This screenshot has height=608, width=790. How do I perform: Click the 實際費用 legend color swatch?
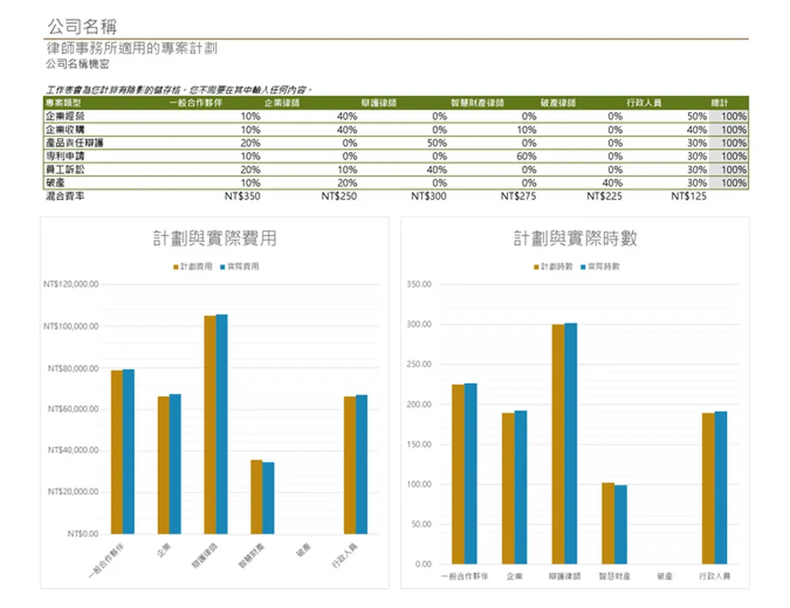coord(222,268)
